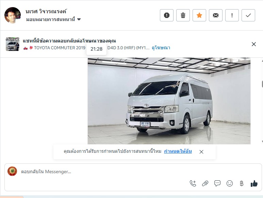Mark conversation as spam with exclamation circle icon
This screenshot has width=263, height=198.
tap(167, 15)
